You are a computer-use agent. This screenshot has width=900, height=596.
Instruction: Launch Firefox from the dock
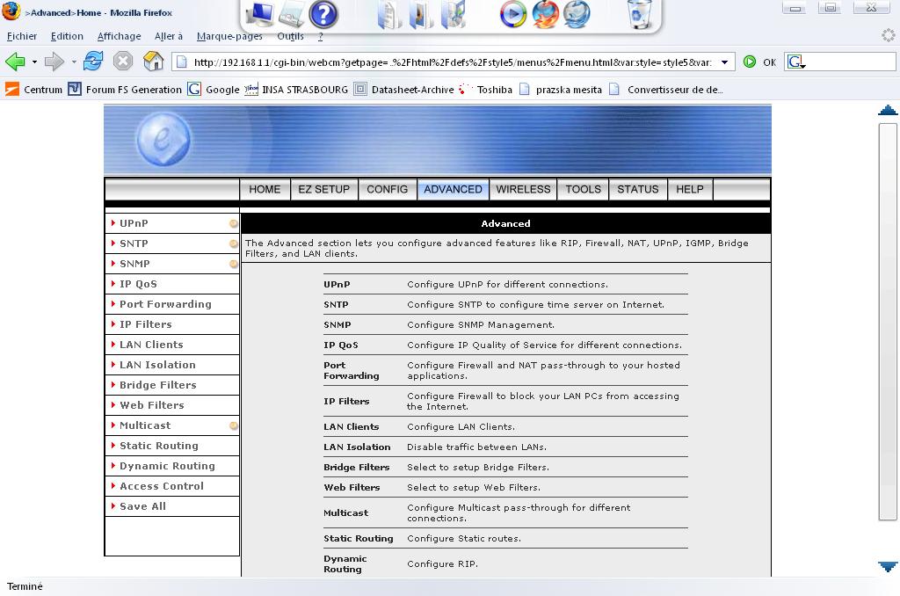[x=545, y=14]
